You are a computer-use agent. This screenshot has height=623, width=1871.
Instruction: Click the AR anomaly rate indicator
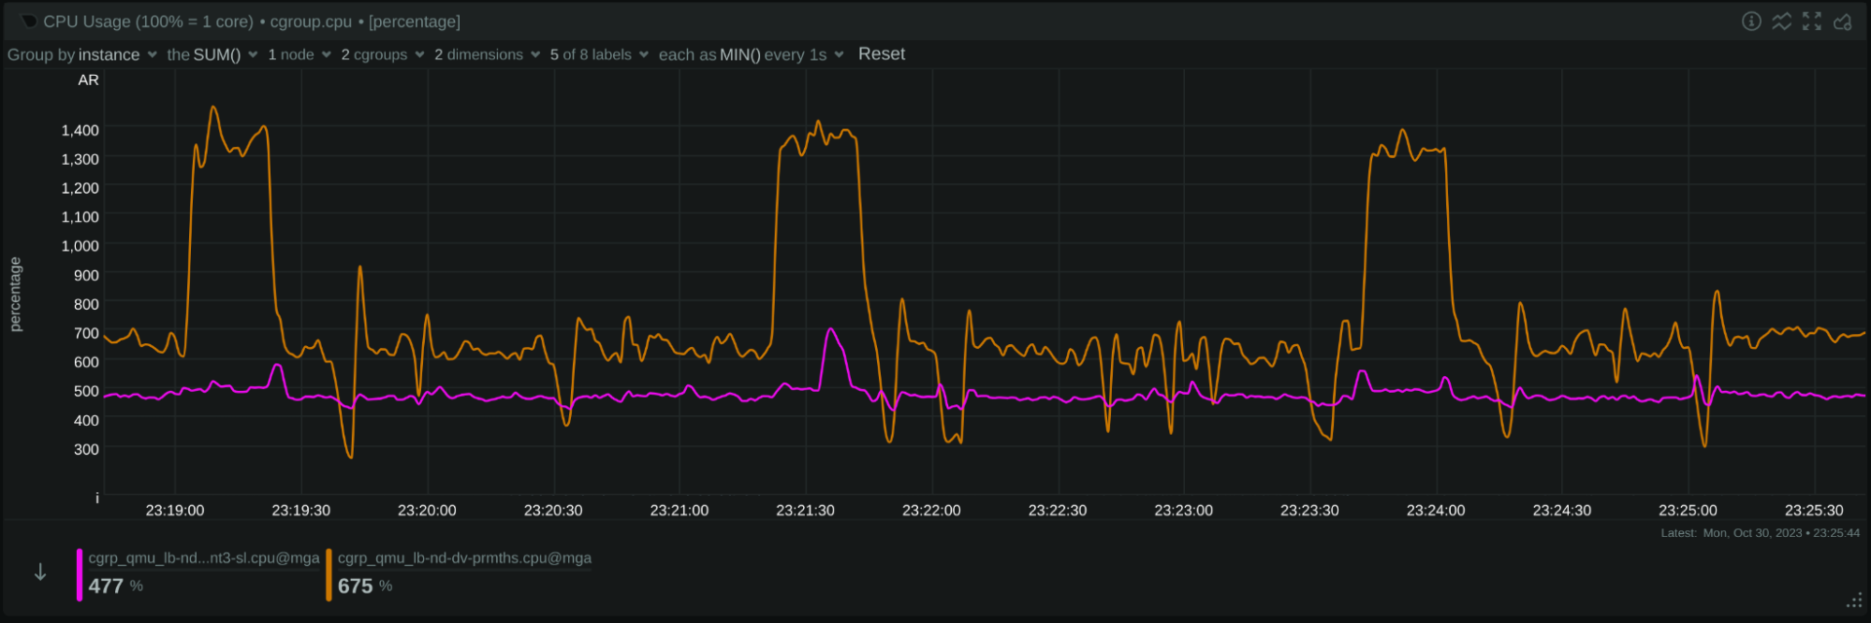click(x=88, y=80)
